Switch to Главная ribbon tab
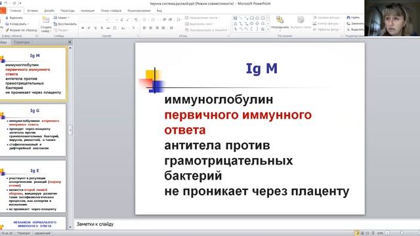 15,10
